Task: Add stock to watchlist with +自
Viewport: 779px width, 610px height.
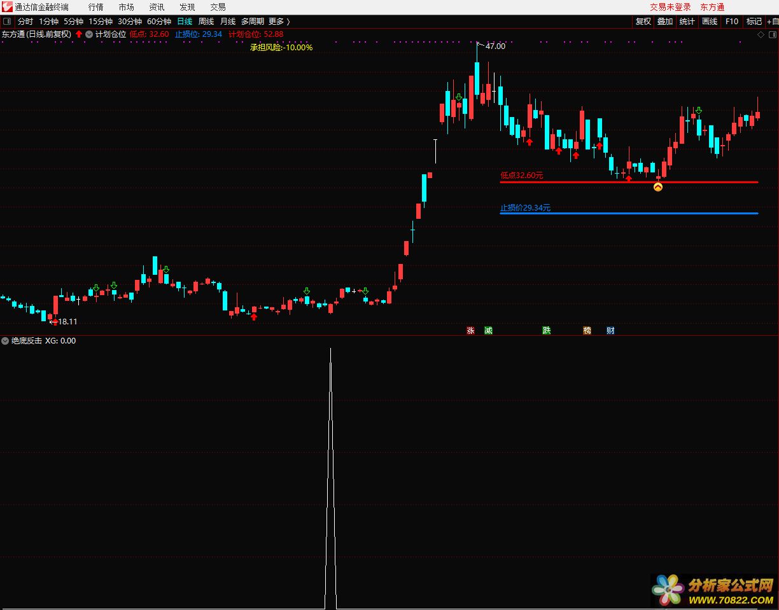Action: coord(772,22)
